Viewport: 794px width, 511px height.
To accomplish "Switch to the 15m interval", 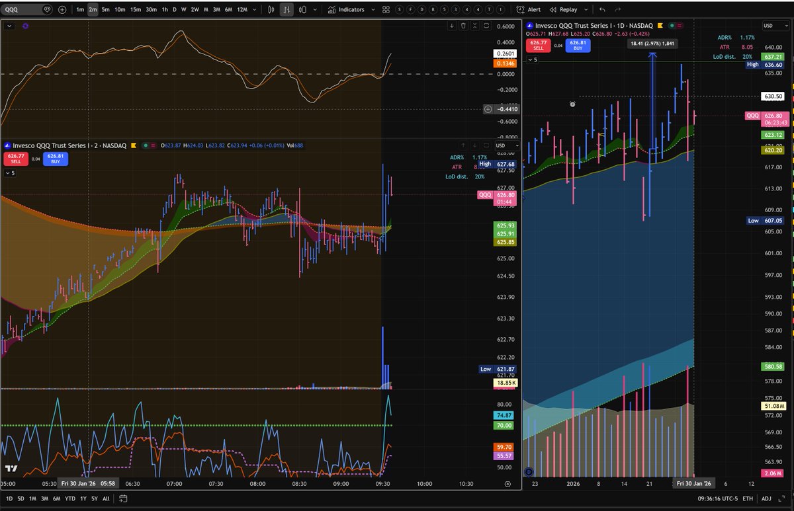I will [x=135, y=10].
